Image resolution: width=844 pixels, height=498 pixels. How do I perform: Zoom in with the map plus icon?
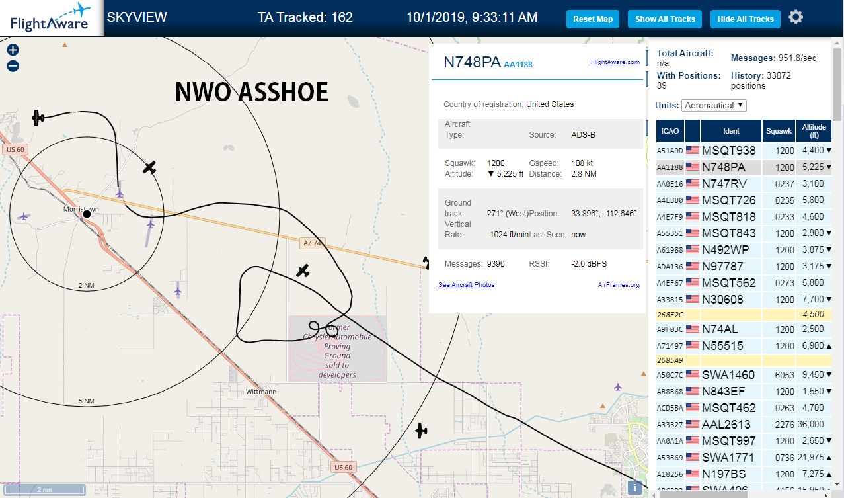(x=13, y=50)
